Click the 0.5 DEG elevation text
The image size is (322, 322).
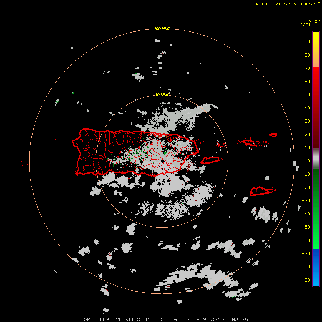coord(166,319)
